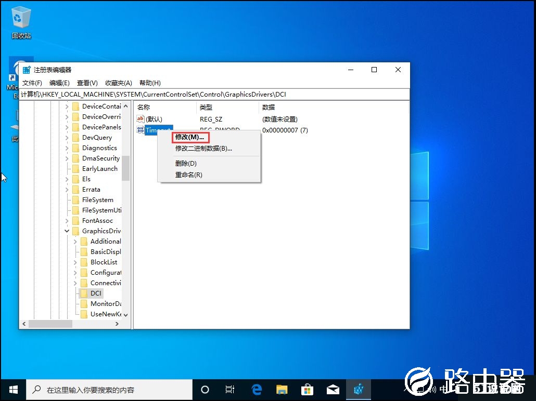
Task: Expand the Els tree node
Action: [67, 179]
